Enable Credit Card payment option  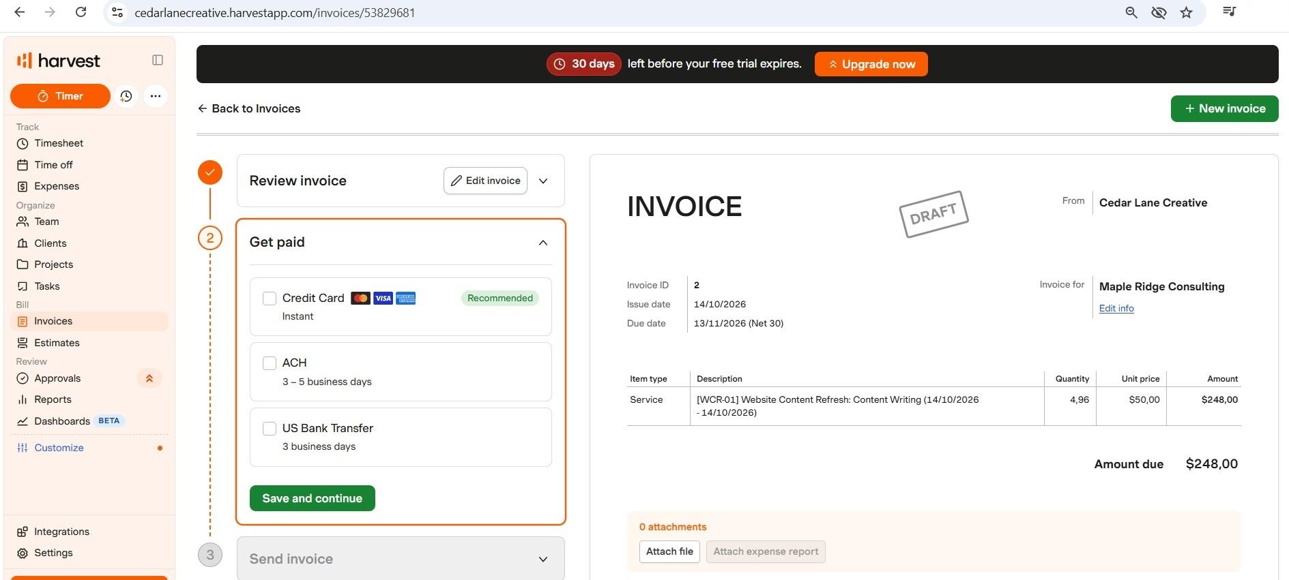click(x=270, y=299)
